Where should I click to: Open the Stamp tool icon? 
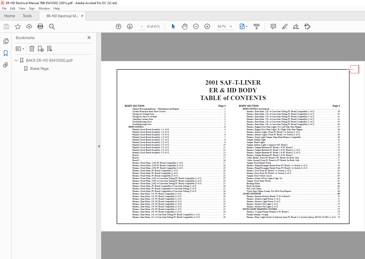tap(307, 26)
